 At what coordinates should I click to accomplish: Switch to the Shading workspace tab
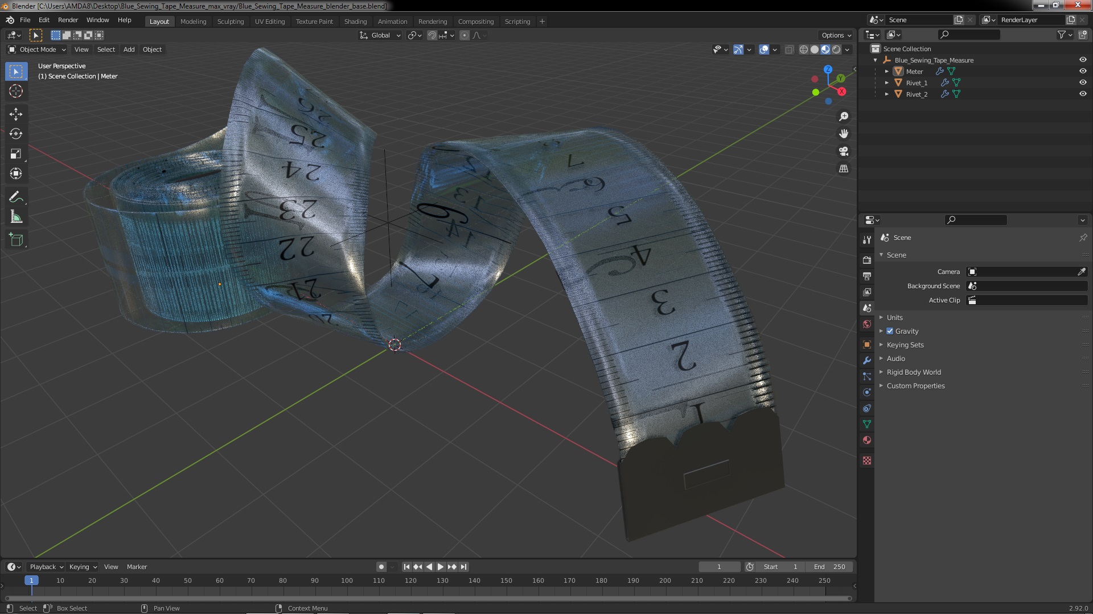click(355, 22)
